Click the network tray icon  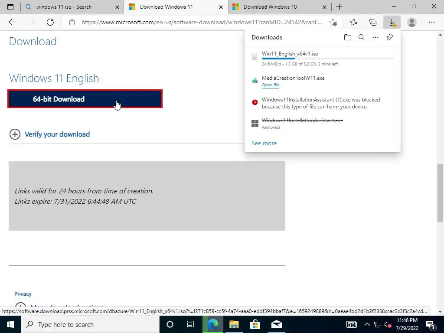(378, 324)
